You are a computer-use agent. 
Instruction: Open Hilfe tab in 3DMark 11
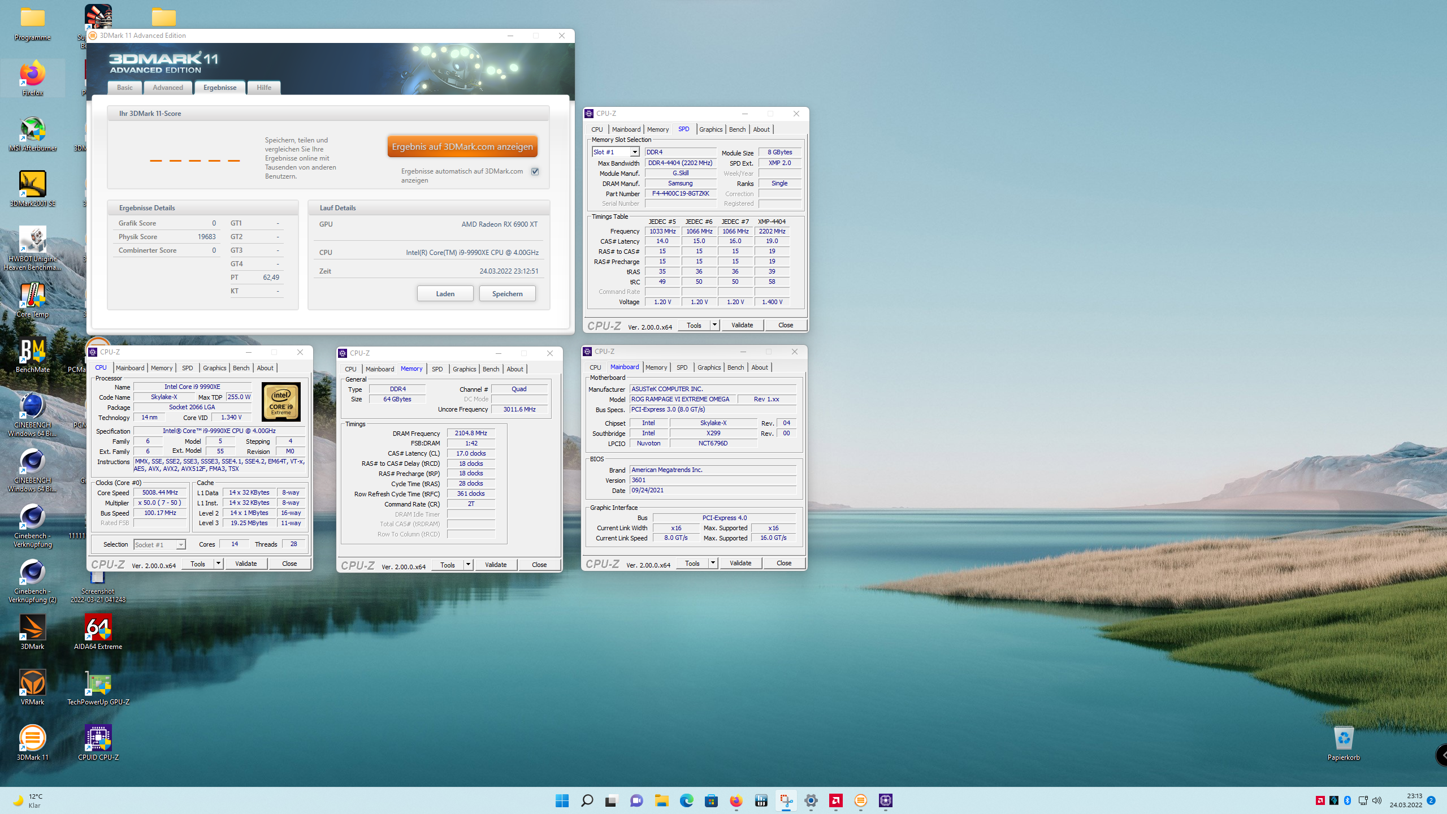264,88
